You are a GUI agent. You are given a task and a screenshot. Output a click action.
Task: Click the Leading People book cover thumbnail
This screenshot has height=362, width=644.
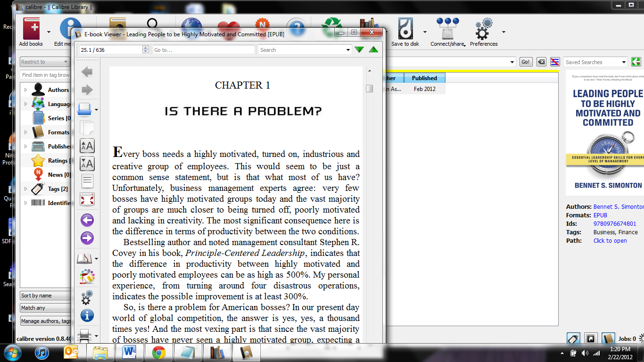point(605,133)
